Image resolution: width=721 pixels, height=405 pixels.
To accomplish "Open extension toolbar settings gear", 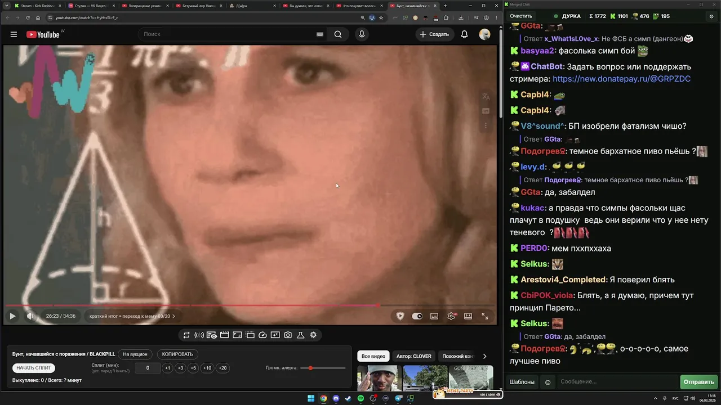I will click(x=313, y=335).
